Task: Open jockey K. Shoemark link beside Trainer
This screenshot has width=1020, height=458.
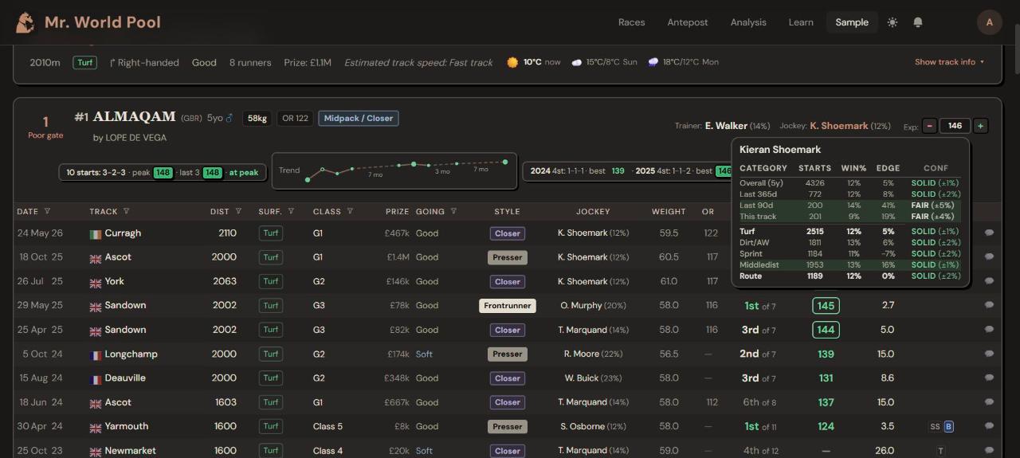Action: [x=839, y=126]
